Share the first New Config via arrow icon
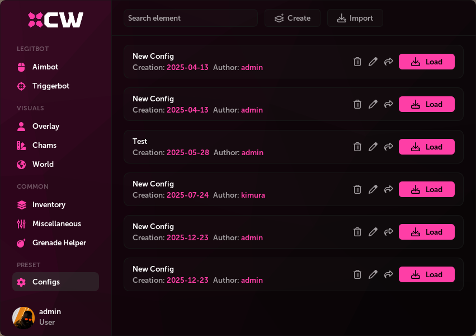The width and height of the screenshot is (476, 336). click(x=389, y=62)
